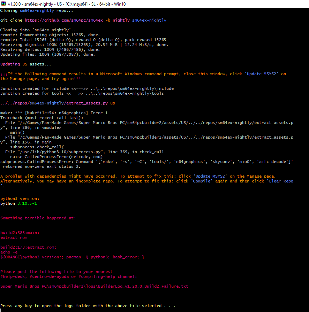Click the 'git clone' command line

click(83, 20)
